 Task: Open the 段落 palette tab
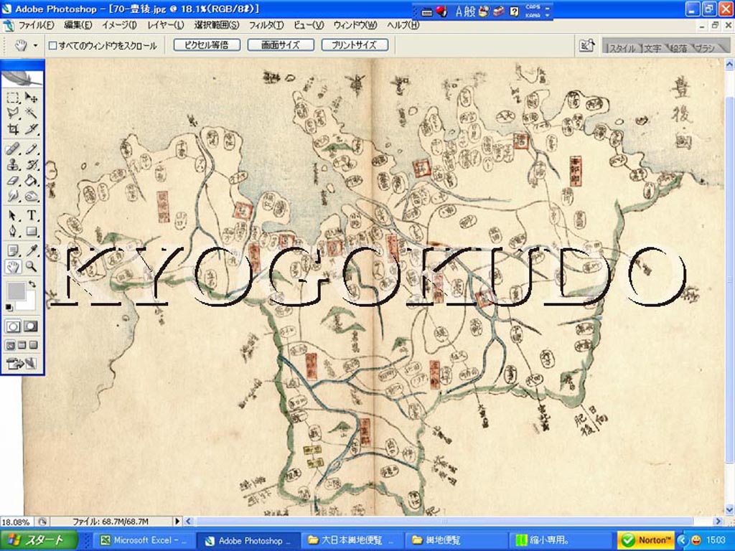pos(678,48)
